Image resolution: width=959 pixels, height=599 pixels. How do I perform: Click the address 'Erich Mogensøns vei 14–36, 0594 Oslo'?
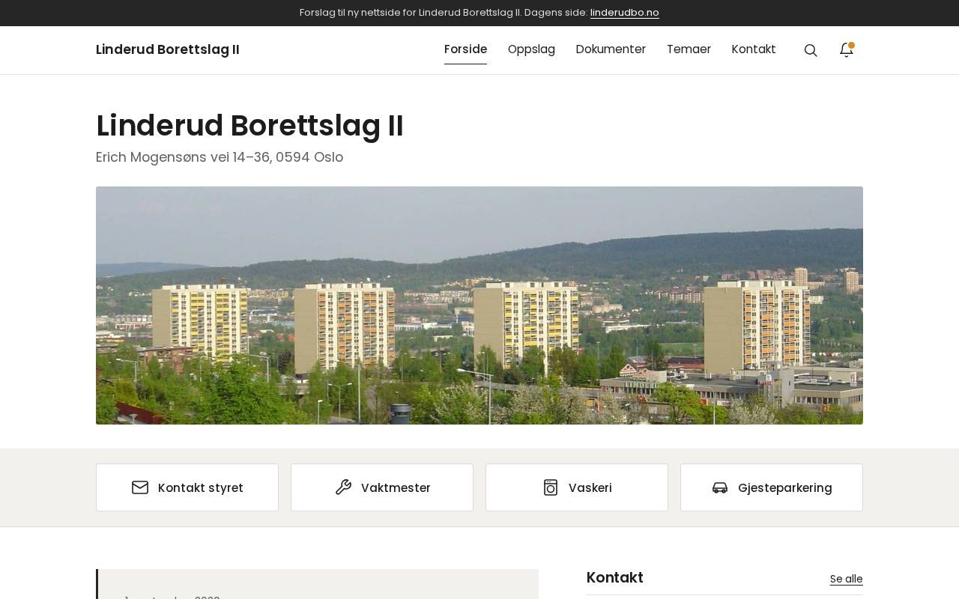[x=220, y=157]
